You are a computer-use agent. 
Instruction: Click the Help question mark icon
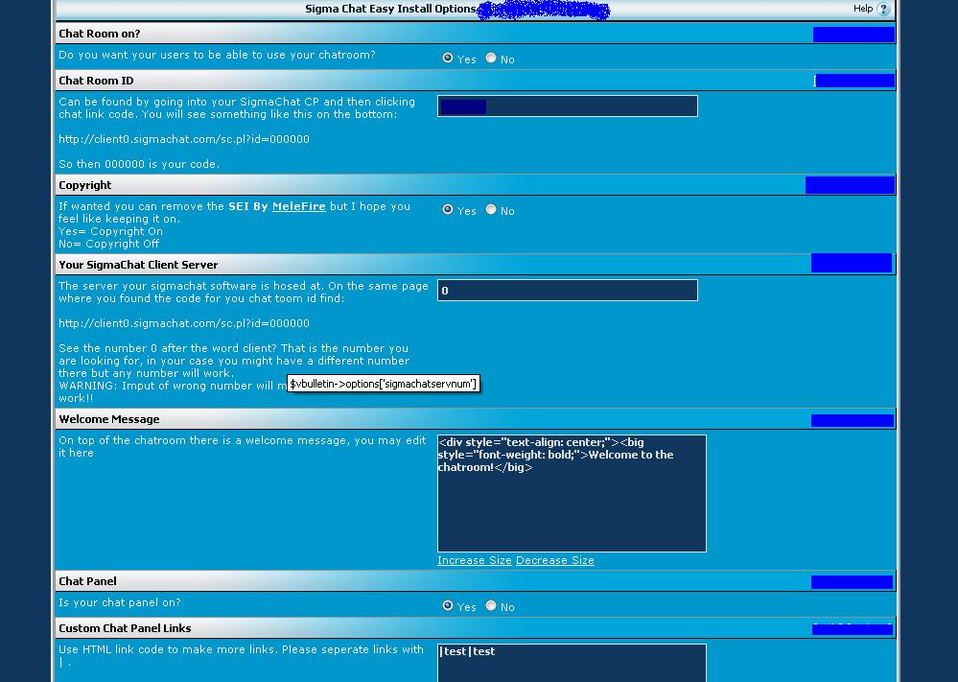(883, 10)
